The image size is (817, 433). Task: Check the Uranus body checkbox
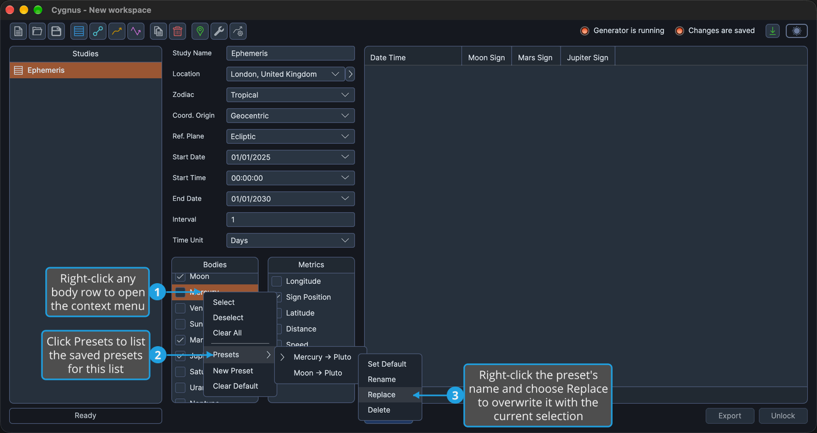pos(181,388)
